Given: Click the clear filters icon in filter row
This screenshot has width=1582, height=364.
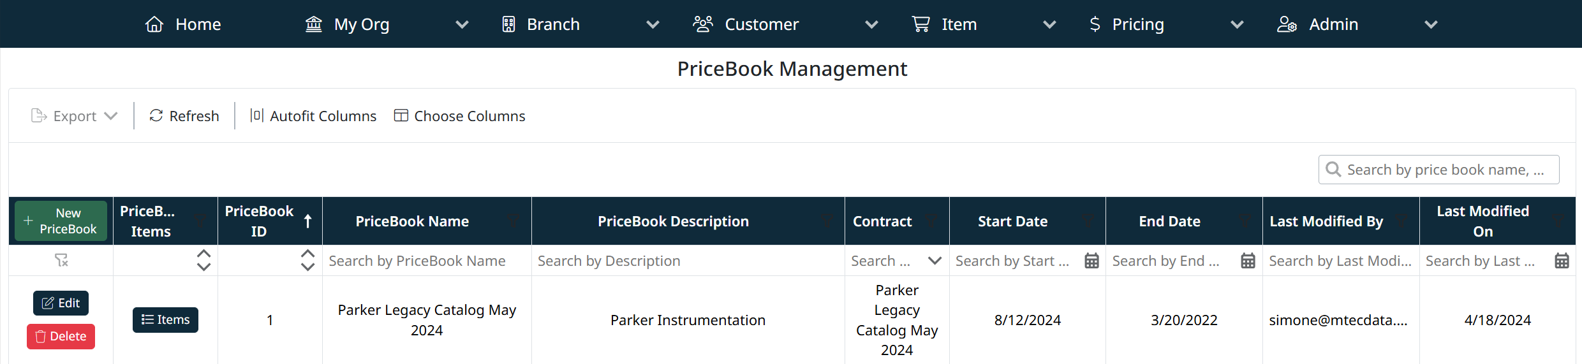Looking at the screenshot, I should (x=61, y=260).
